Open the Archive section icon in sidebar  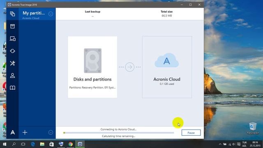pos(13,26)
